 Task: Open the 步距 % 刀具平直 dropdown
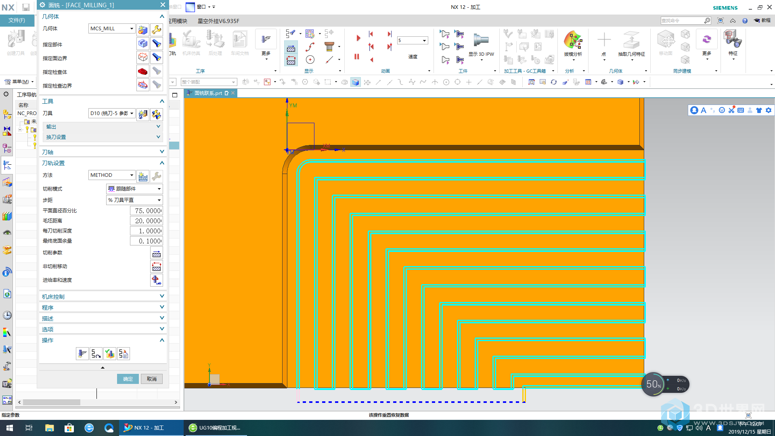[134, 200]
